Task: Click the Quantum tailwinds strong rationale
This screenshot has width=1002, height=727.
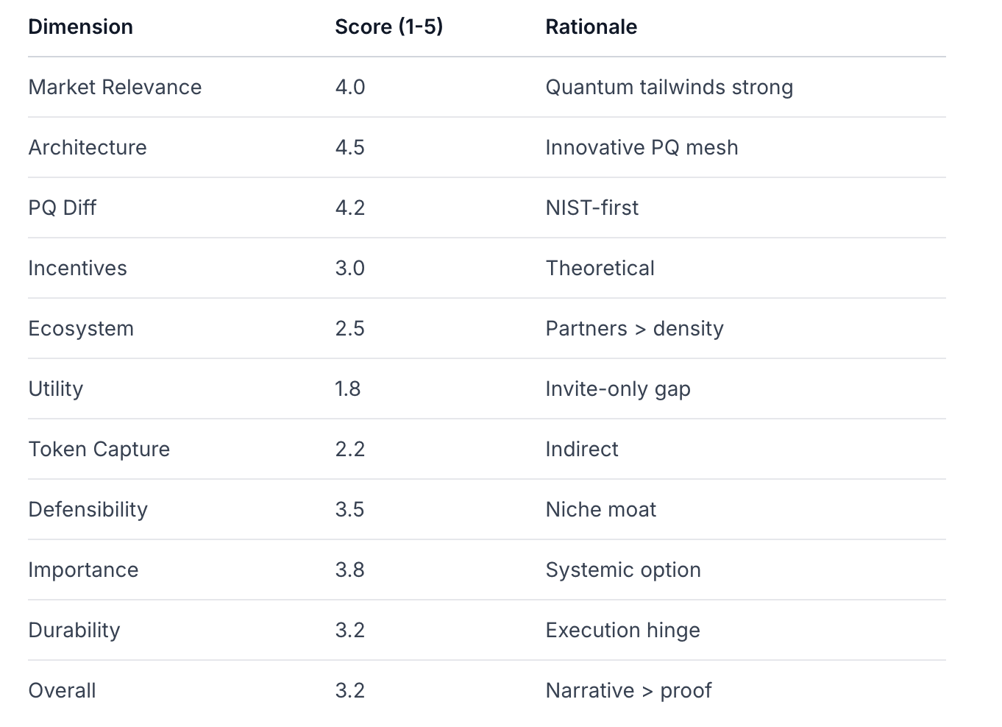Action: pos(669,88)
